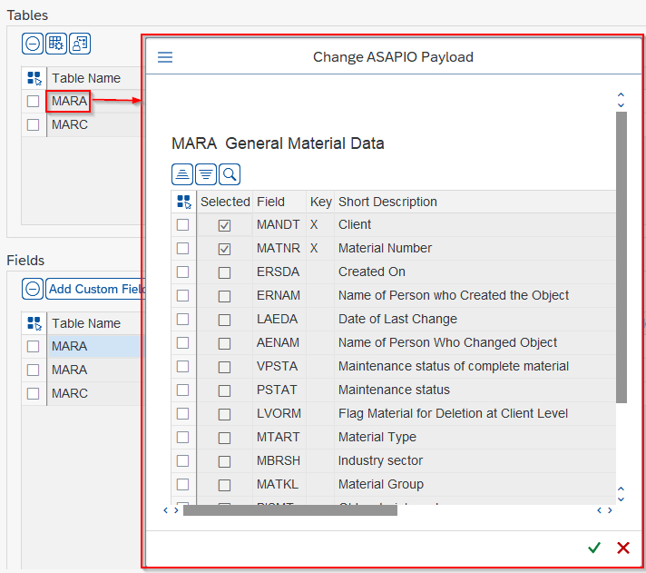Select the MARC row checkbox in the Tables list
The image size is (646, 573).
click(33, 125)
